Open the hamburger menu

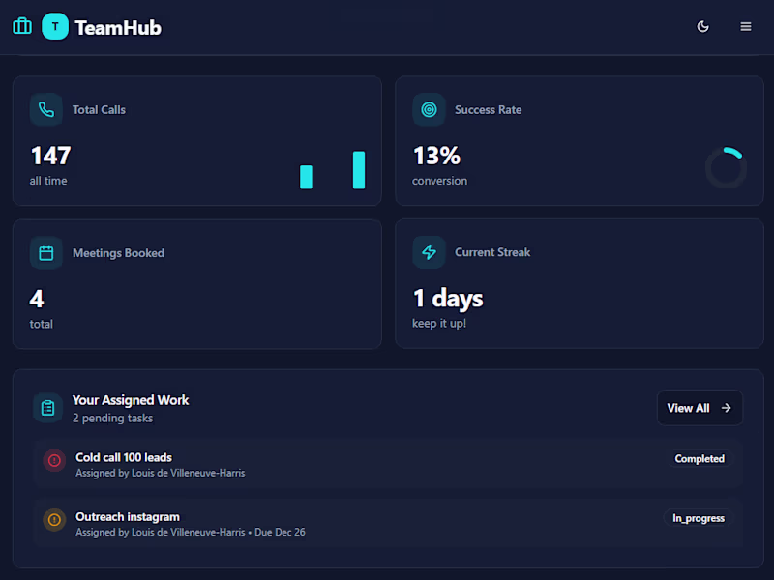click(746, 27)
